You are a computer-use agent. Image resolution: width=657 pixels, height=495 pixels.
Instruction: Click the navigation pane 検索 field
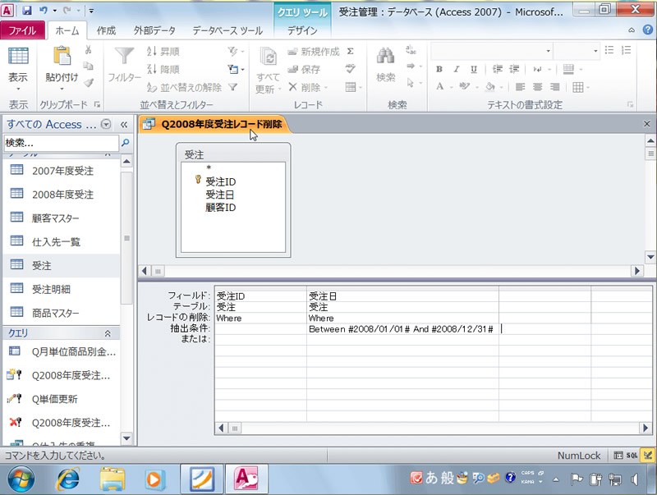coord(61,143)
